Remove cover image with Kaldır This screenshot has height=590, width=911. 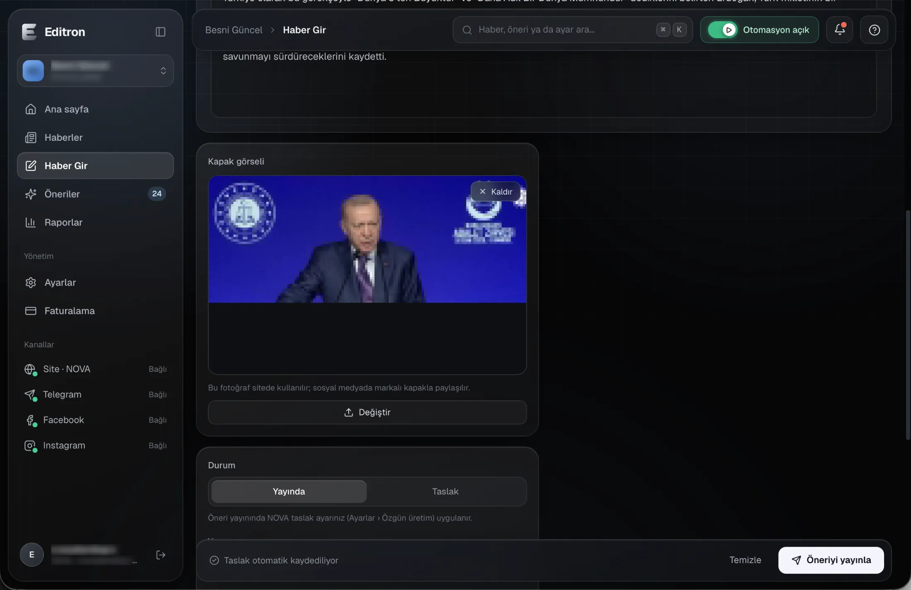pyautogui.click(x=496, y=192)
